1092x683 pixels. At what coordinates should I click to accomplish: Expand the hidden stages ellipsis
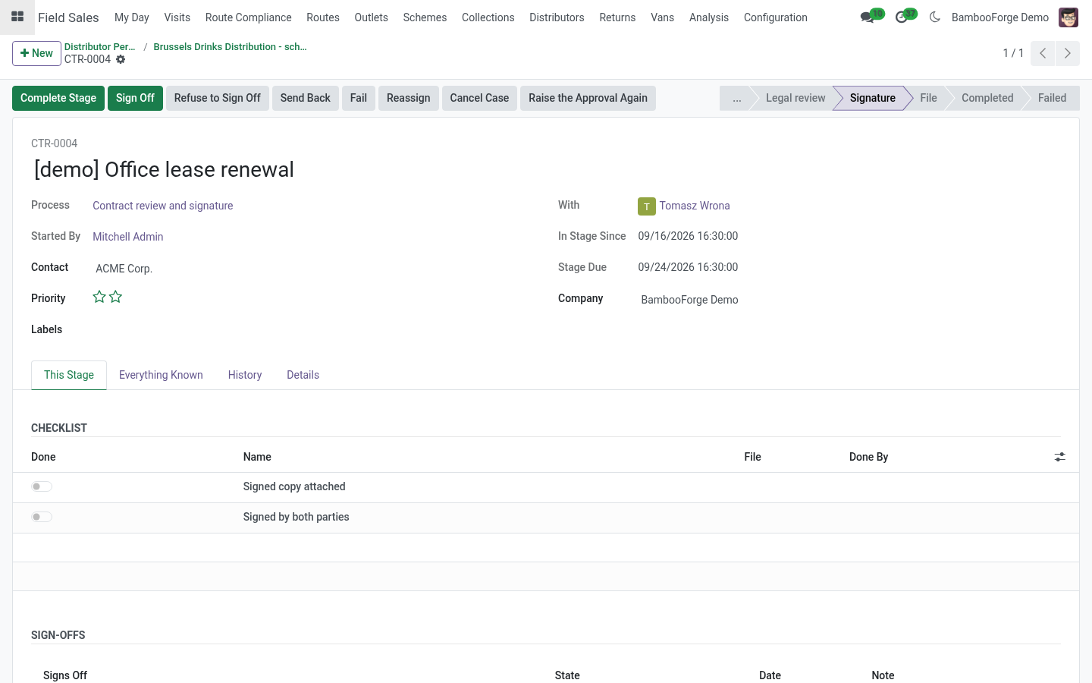[736, 98]
